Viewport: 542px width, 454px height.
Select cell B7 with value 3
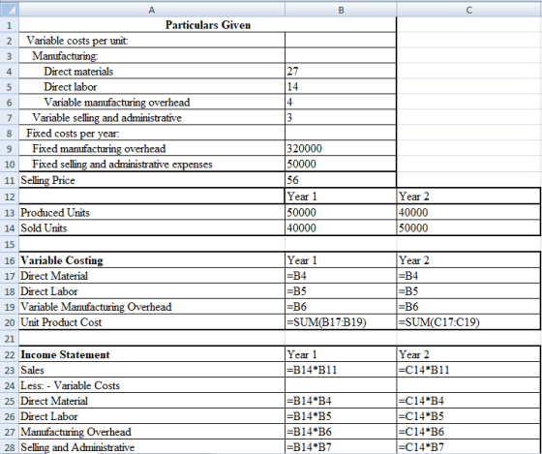click(341, 117)
